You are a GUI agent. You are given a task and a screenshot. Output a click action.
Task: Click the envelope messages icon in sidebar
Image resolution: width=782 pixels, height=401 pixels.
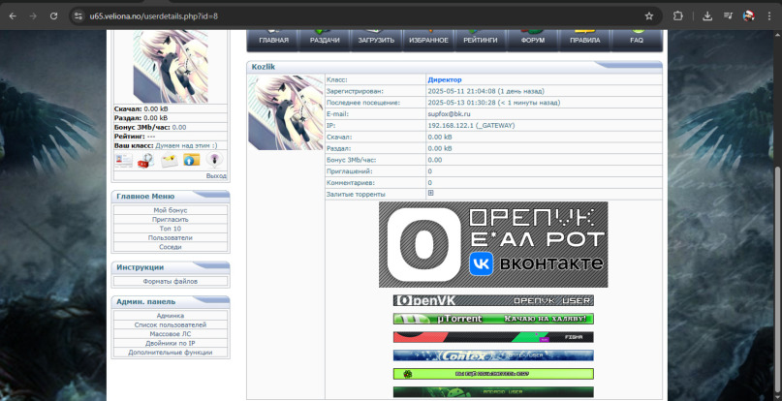170,161
